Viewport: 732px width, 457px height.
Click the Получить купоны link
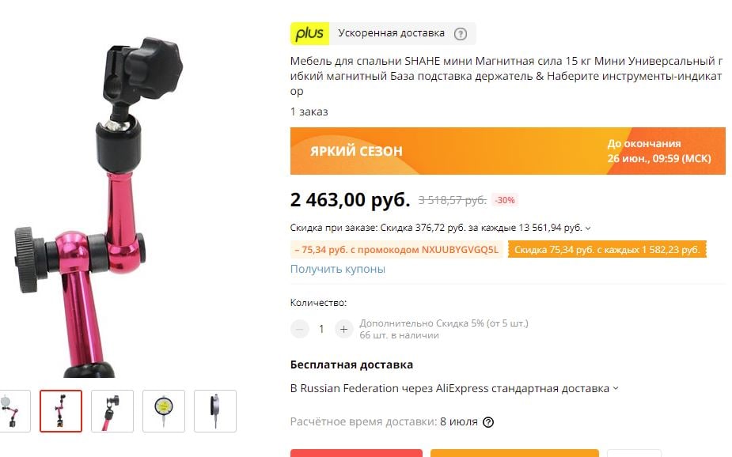pos(338,269)
